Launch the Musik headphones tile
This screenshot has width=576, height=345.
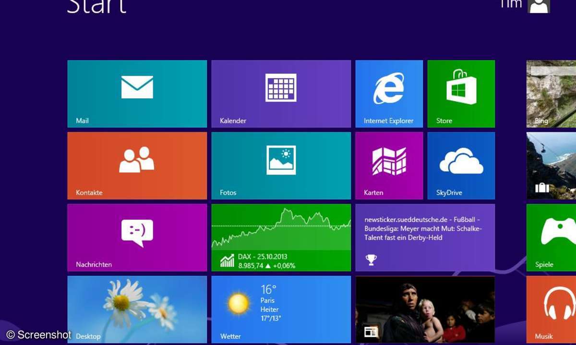(551, 310)
